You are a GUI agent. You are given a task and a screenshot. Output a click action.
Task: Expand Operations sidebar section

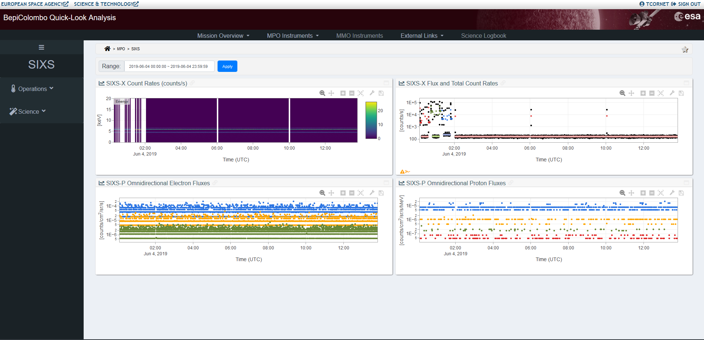tap(32, 89)
